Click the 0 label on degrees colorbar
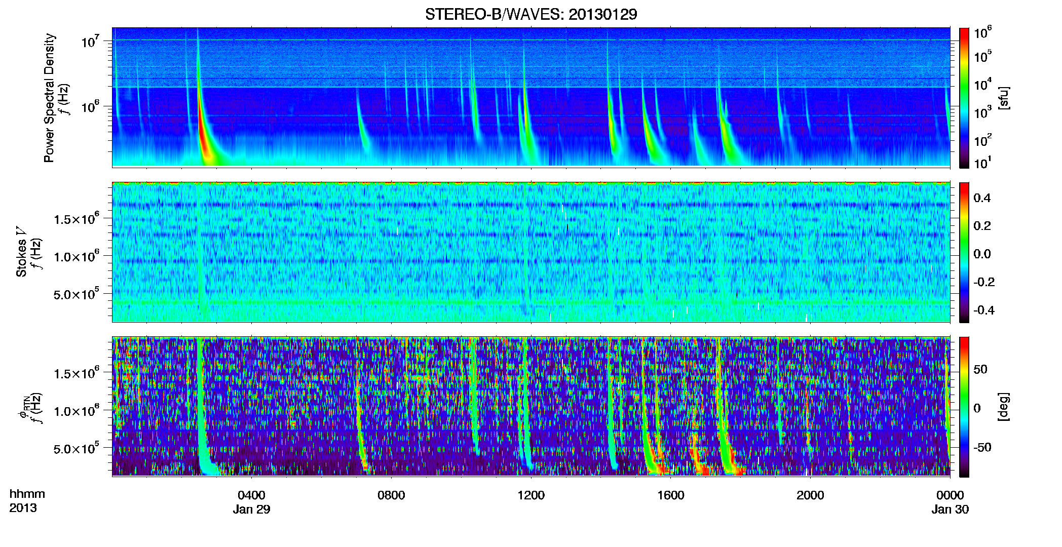Screen dimensions: 1062x547 tap(977, 408)
